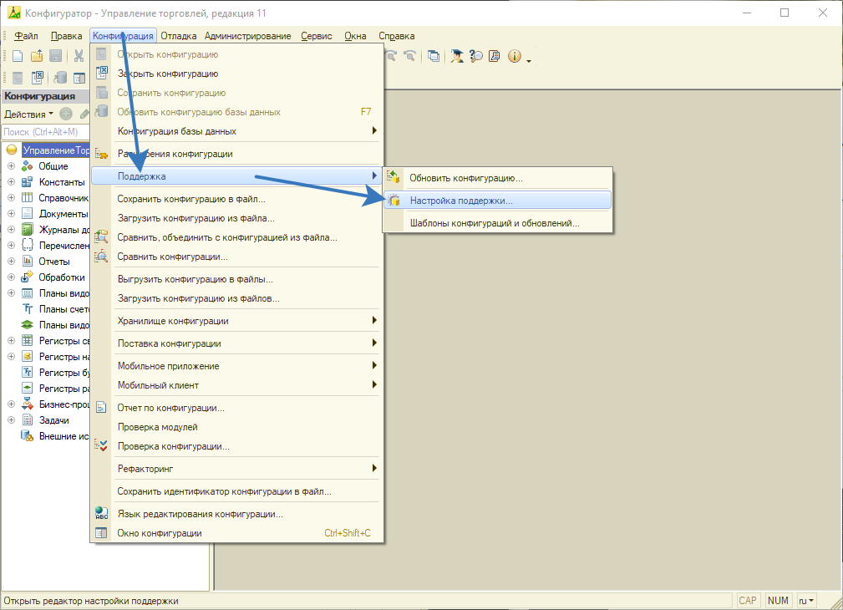Expand the Документы tree node

click(12, 214)
